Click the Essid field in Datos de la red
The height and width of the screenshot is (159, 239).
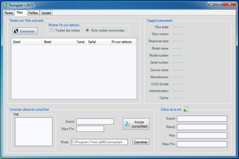[x=202, y=118]
